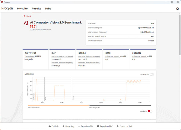Click the overall score 1521
181x130 pixels.
point(33,27)
